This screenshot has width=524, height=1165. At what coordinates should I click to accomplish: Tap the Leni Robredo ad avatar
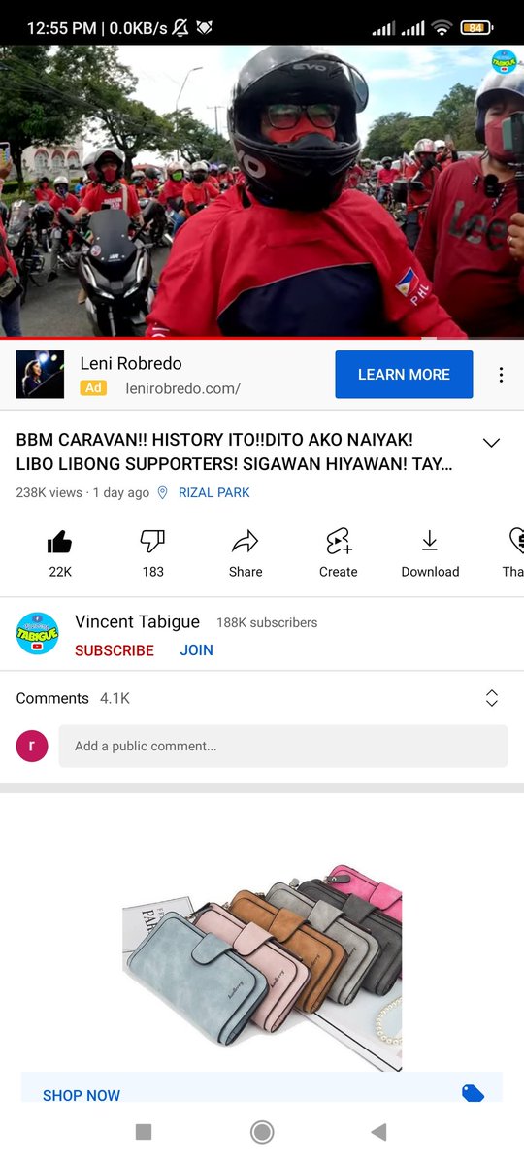pyautogui.click(x=40, y=375)
